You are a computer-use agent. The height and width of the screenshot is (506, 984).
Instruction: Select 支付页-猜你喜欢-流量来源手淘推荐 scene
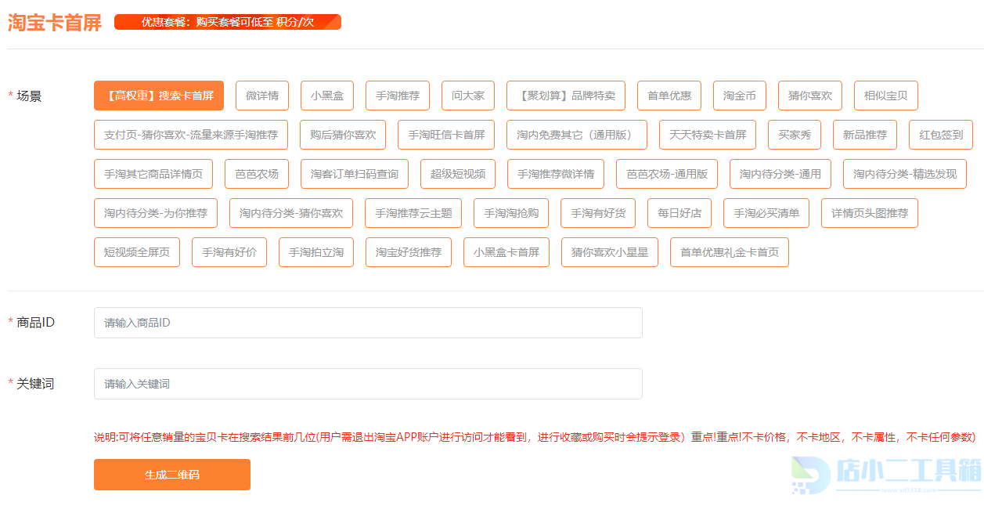(191, 135)
